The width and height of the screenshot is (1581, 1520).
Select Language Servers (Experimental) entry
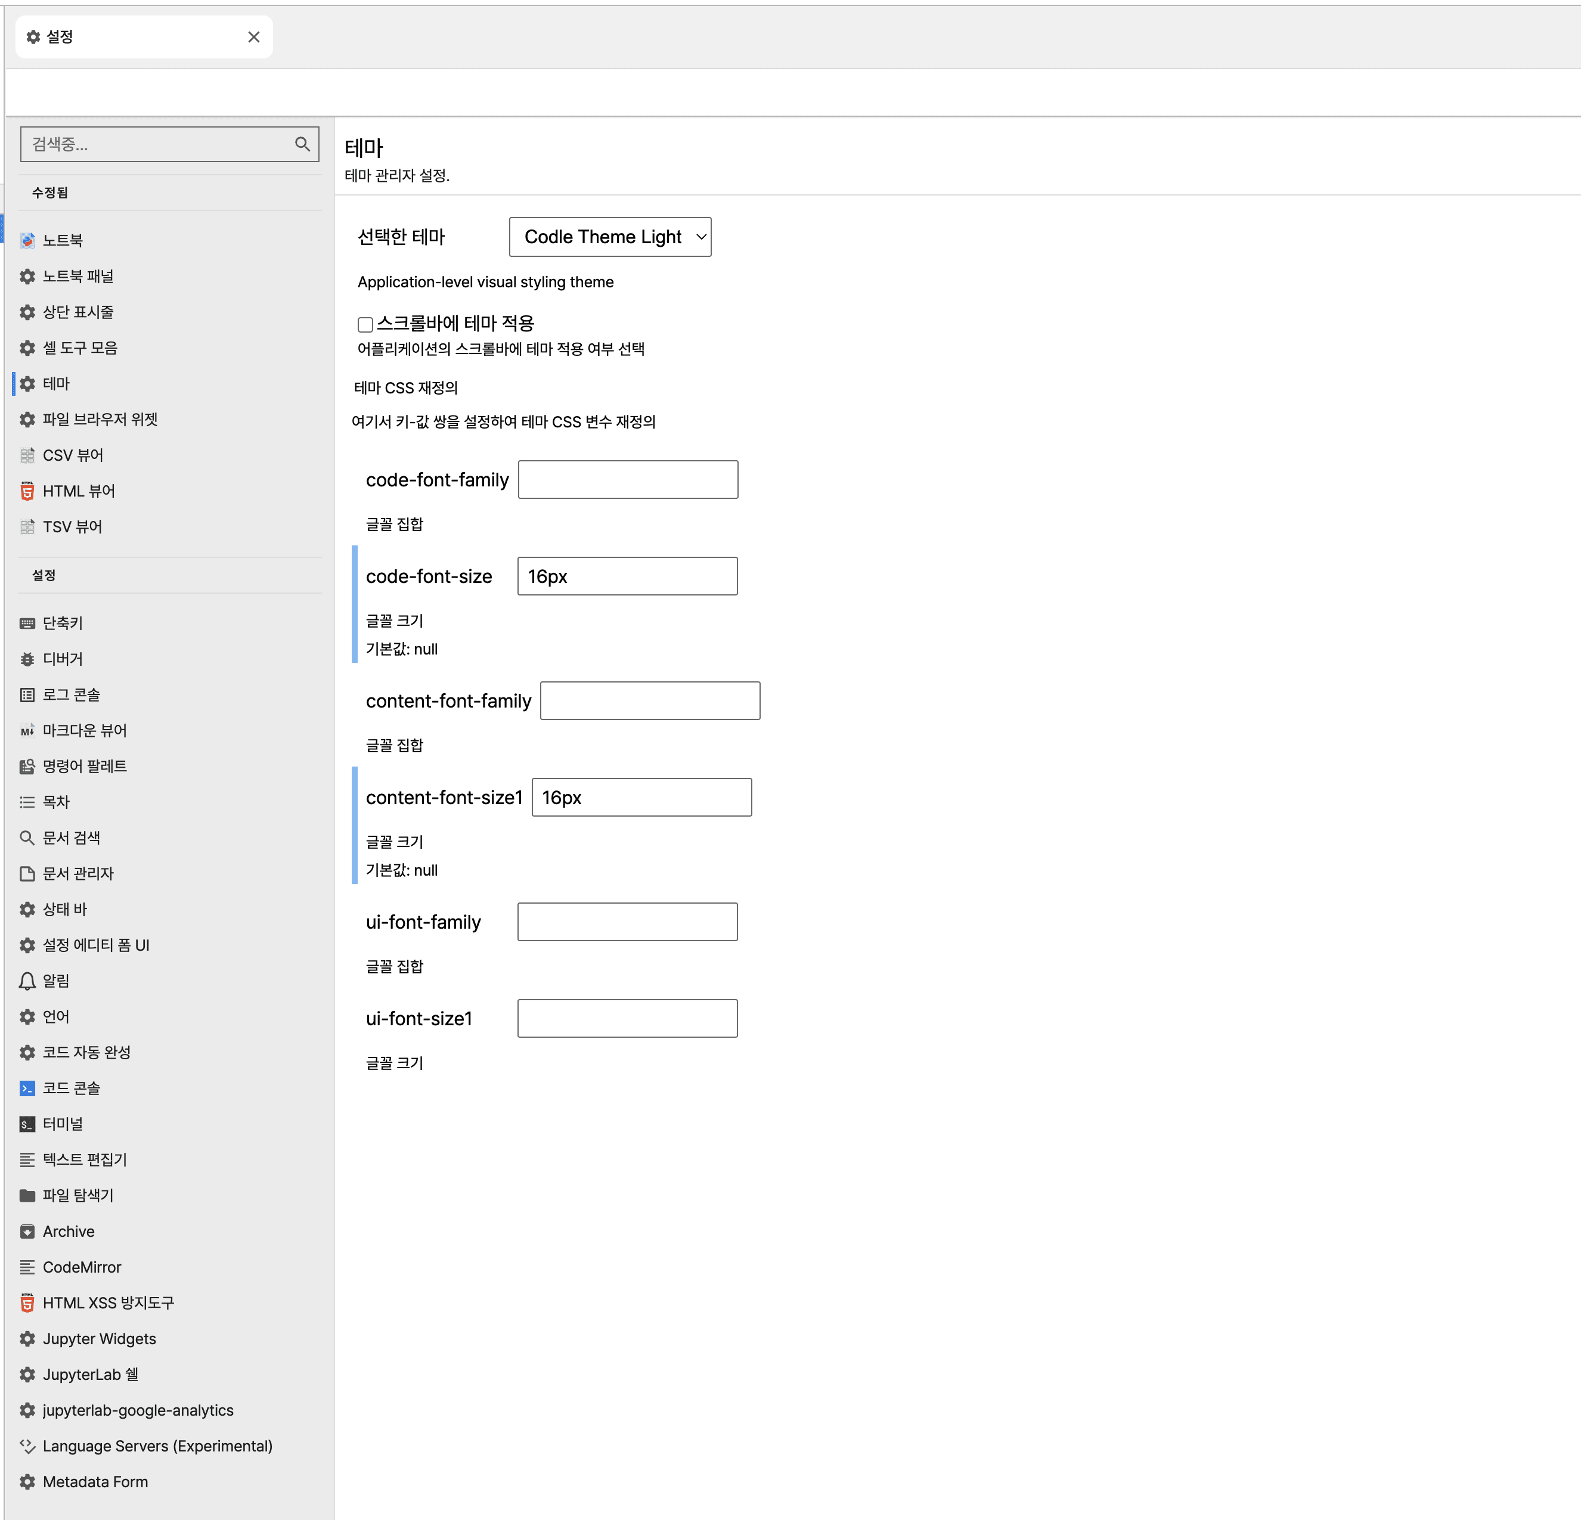point(157,1446)
